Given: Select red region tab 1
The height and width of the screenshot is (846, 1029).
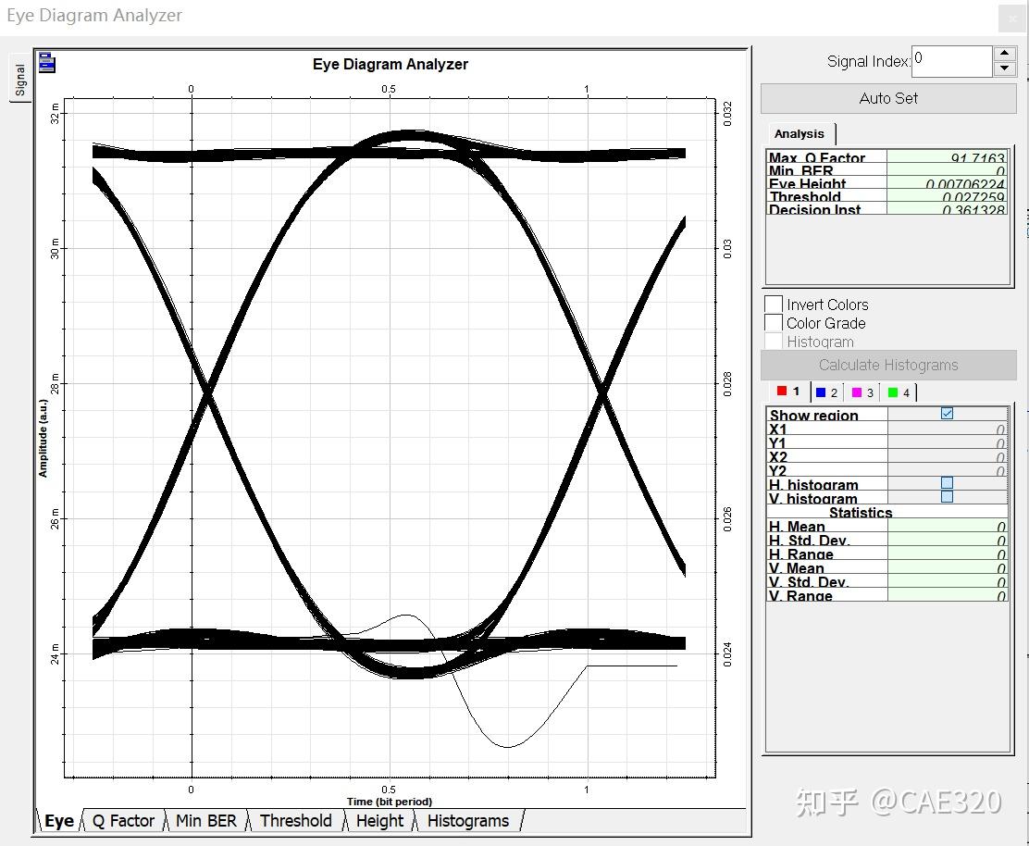Looking at the screenshot, I should [x=788, y=392].
